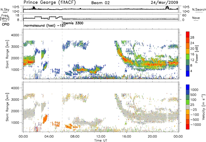Image resolution: width=206 pixels, height=142 pixels.
Task: Click the '16:00' time axis tick
Action: tap(126, 137)
